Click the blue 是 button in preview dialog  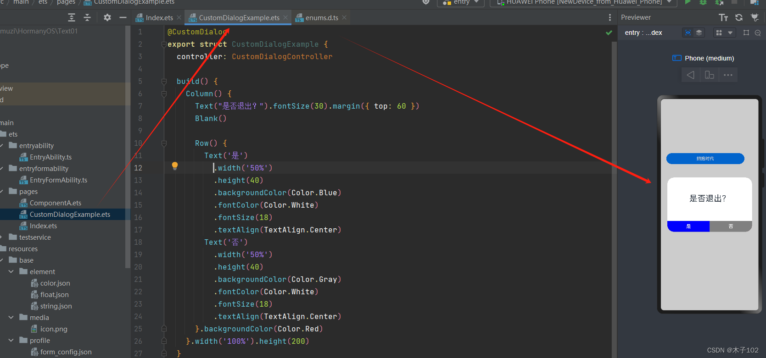[x=688, y=226]
